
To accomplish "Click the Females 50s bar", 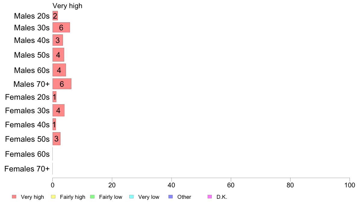I will (x=56, y=139).
